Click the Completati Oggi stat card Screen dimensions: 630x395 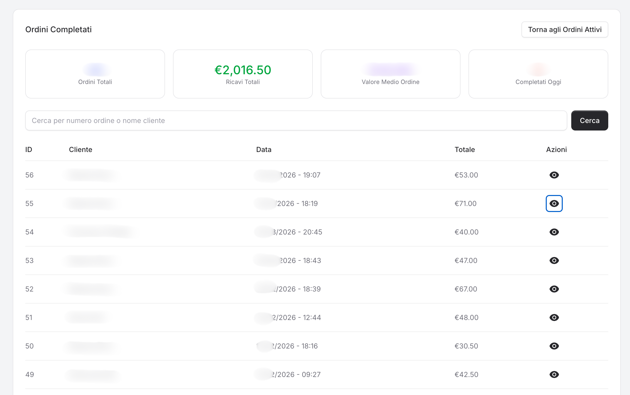[538, 74]
